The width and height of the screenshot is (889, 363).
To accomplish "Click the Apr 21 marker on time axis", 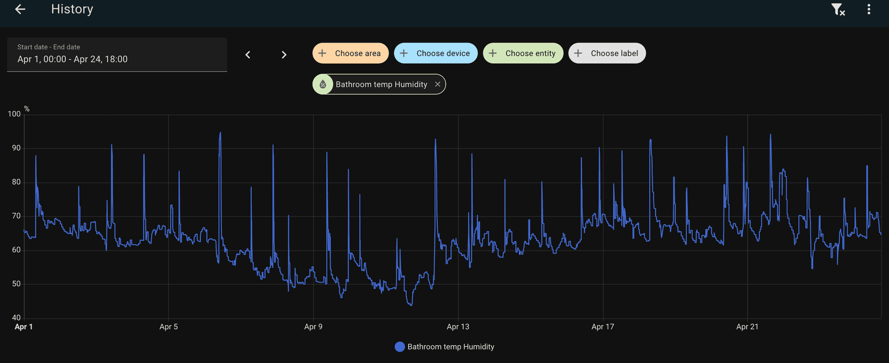I will point(747,327).
